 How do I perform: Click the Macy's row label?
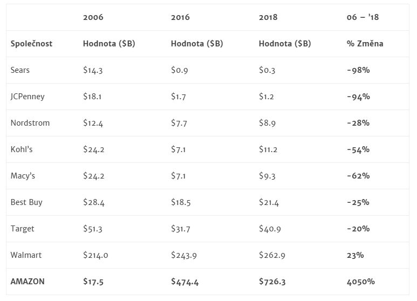point(23,176)
